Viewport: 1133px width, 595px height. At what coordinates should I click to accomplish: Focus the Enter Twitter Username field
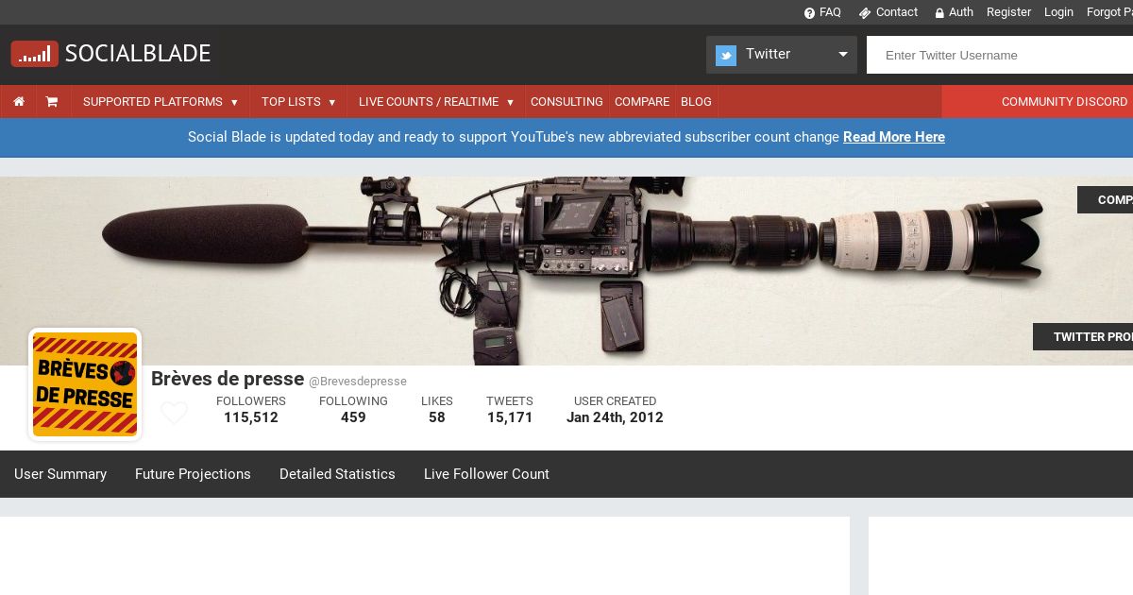tap(1000, 55)
